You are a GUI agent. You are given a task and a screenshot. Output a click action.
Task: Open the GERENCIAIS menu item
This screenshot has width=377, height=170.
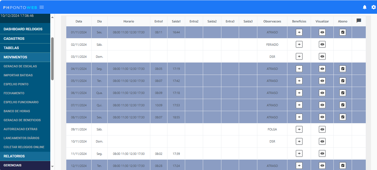click(x=12, y=165)
